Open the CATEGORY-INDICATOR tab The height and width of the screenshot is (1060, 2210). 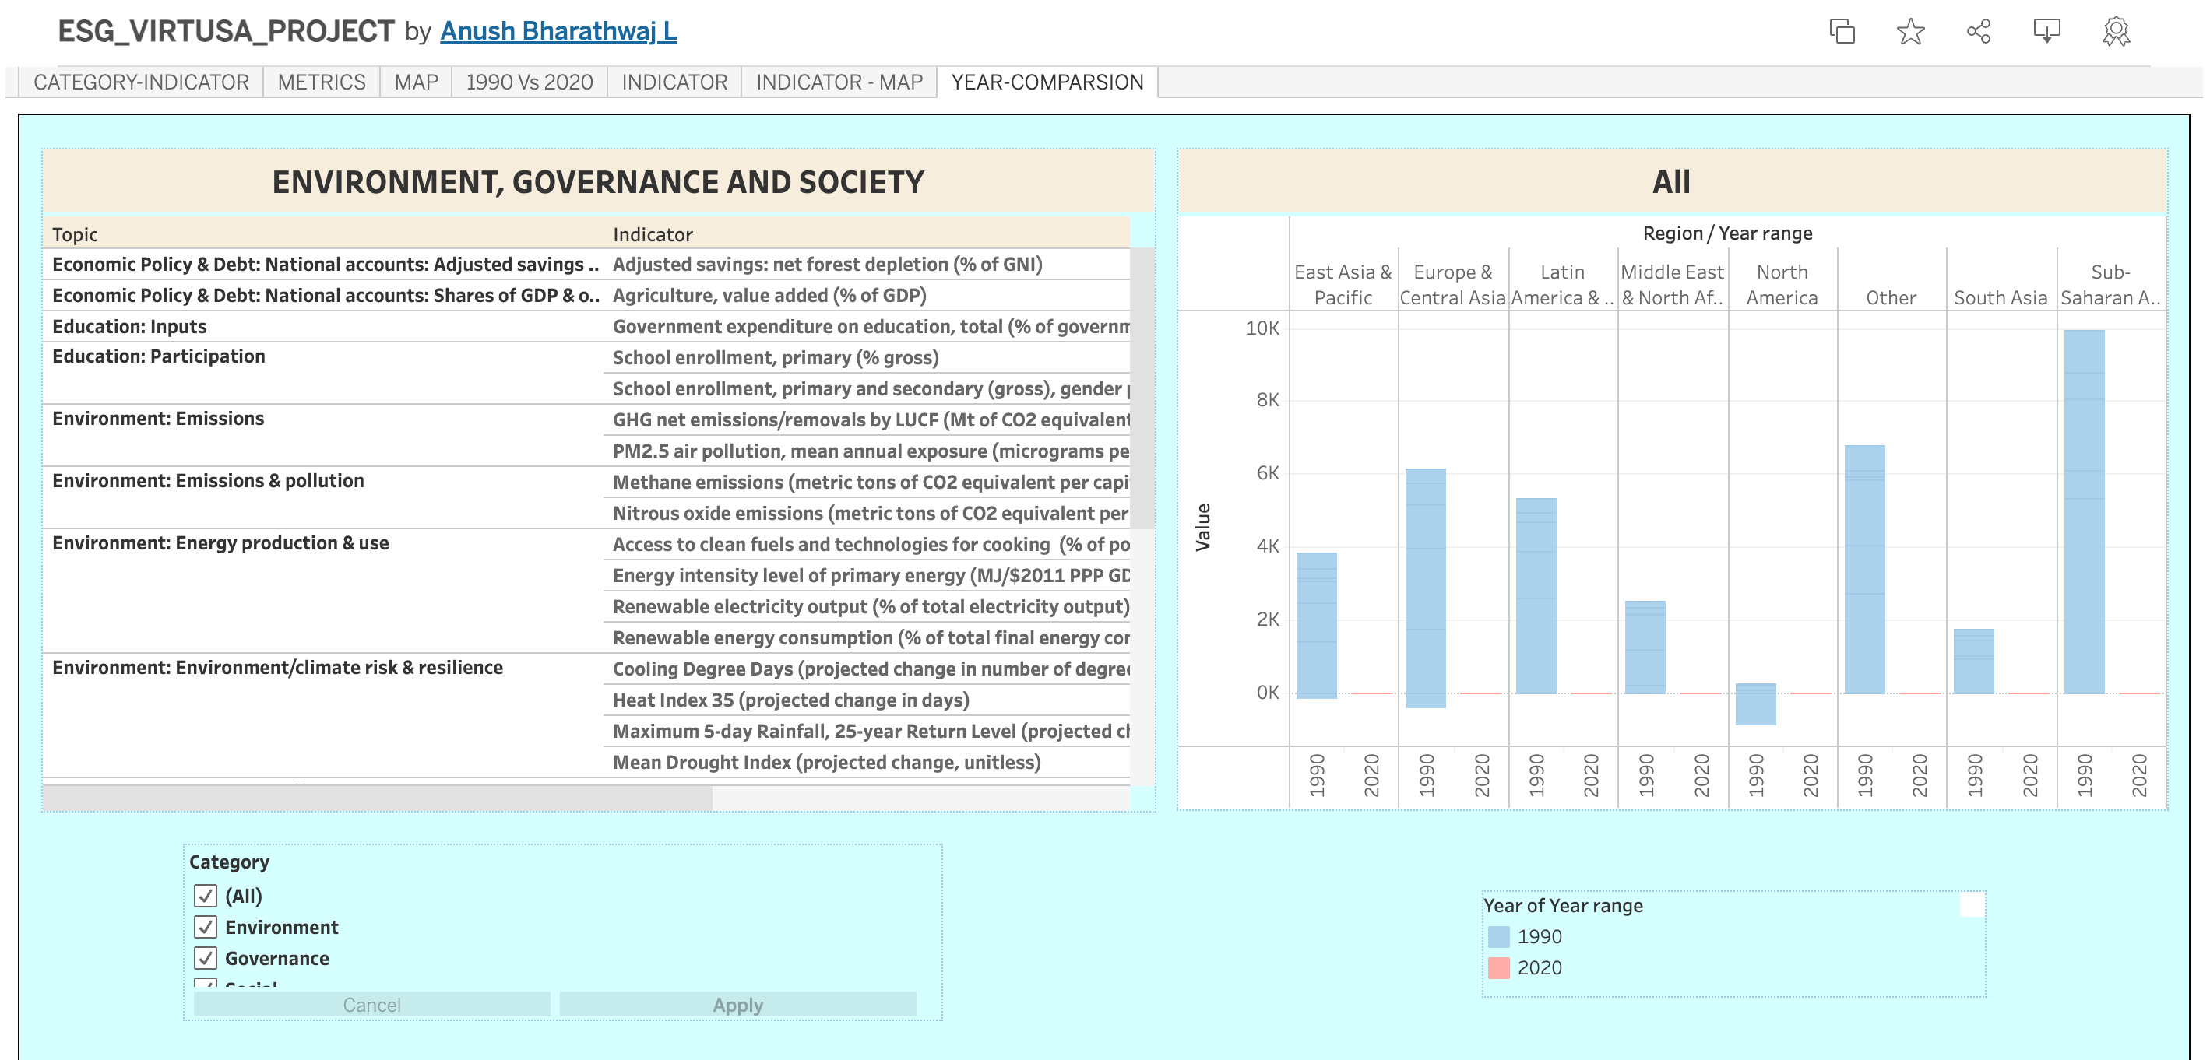[x=141, y=82]
